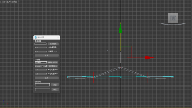Click the blue script dialog title icon

point(35,37)
